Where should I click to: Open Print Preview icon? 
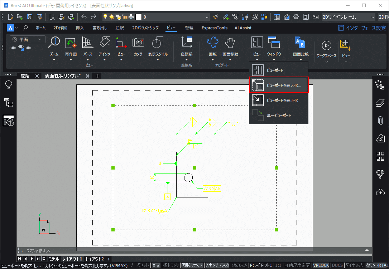[x=52, y=17]
